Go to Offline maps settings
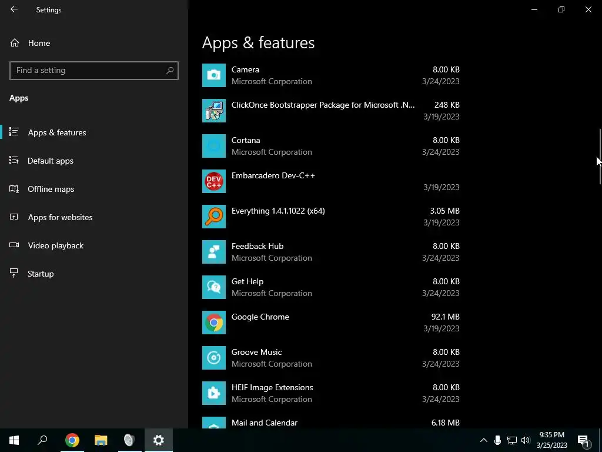Screen dimensions: 602x452 click(x=94, y=189)
